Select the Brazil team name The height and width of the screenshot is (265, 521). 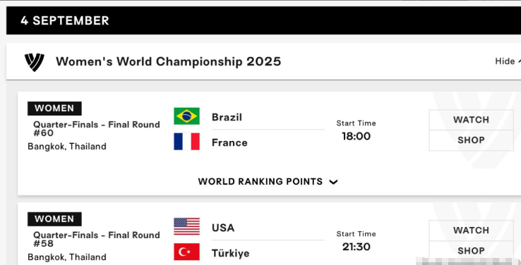point(227,118)
